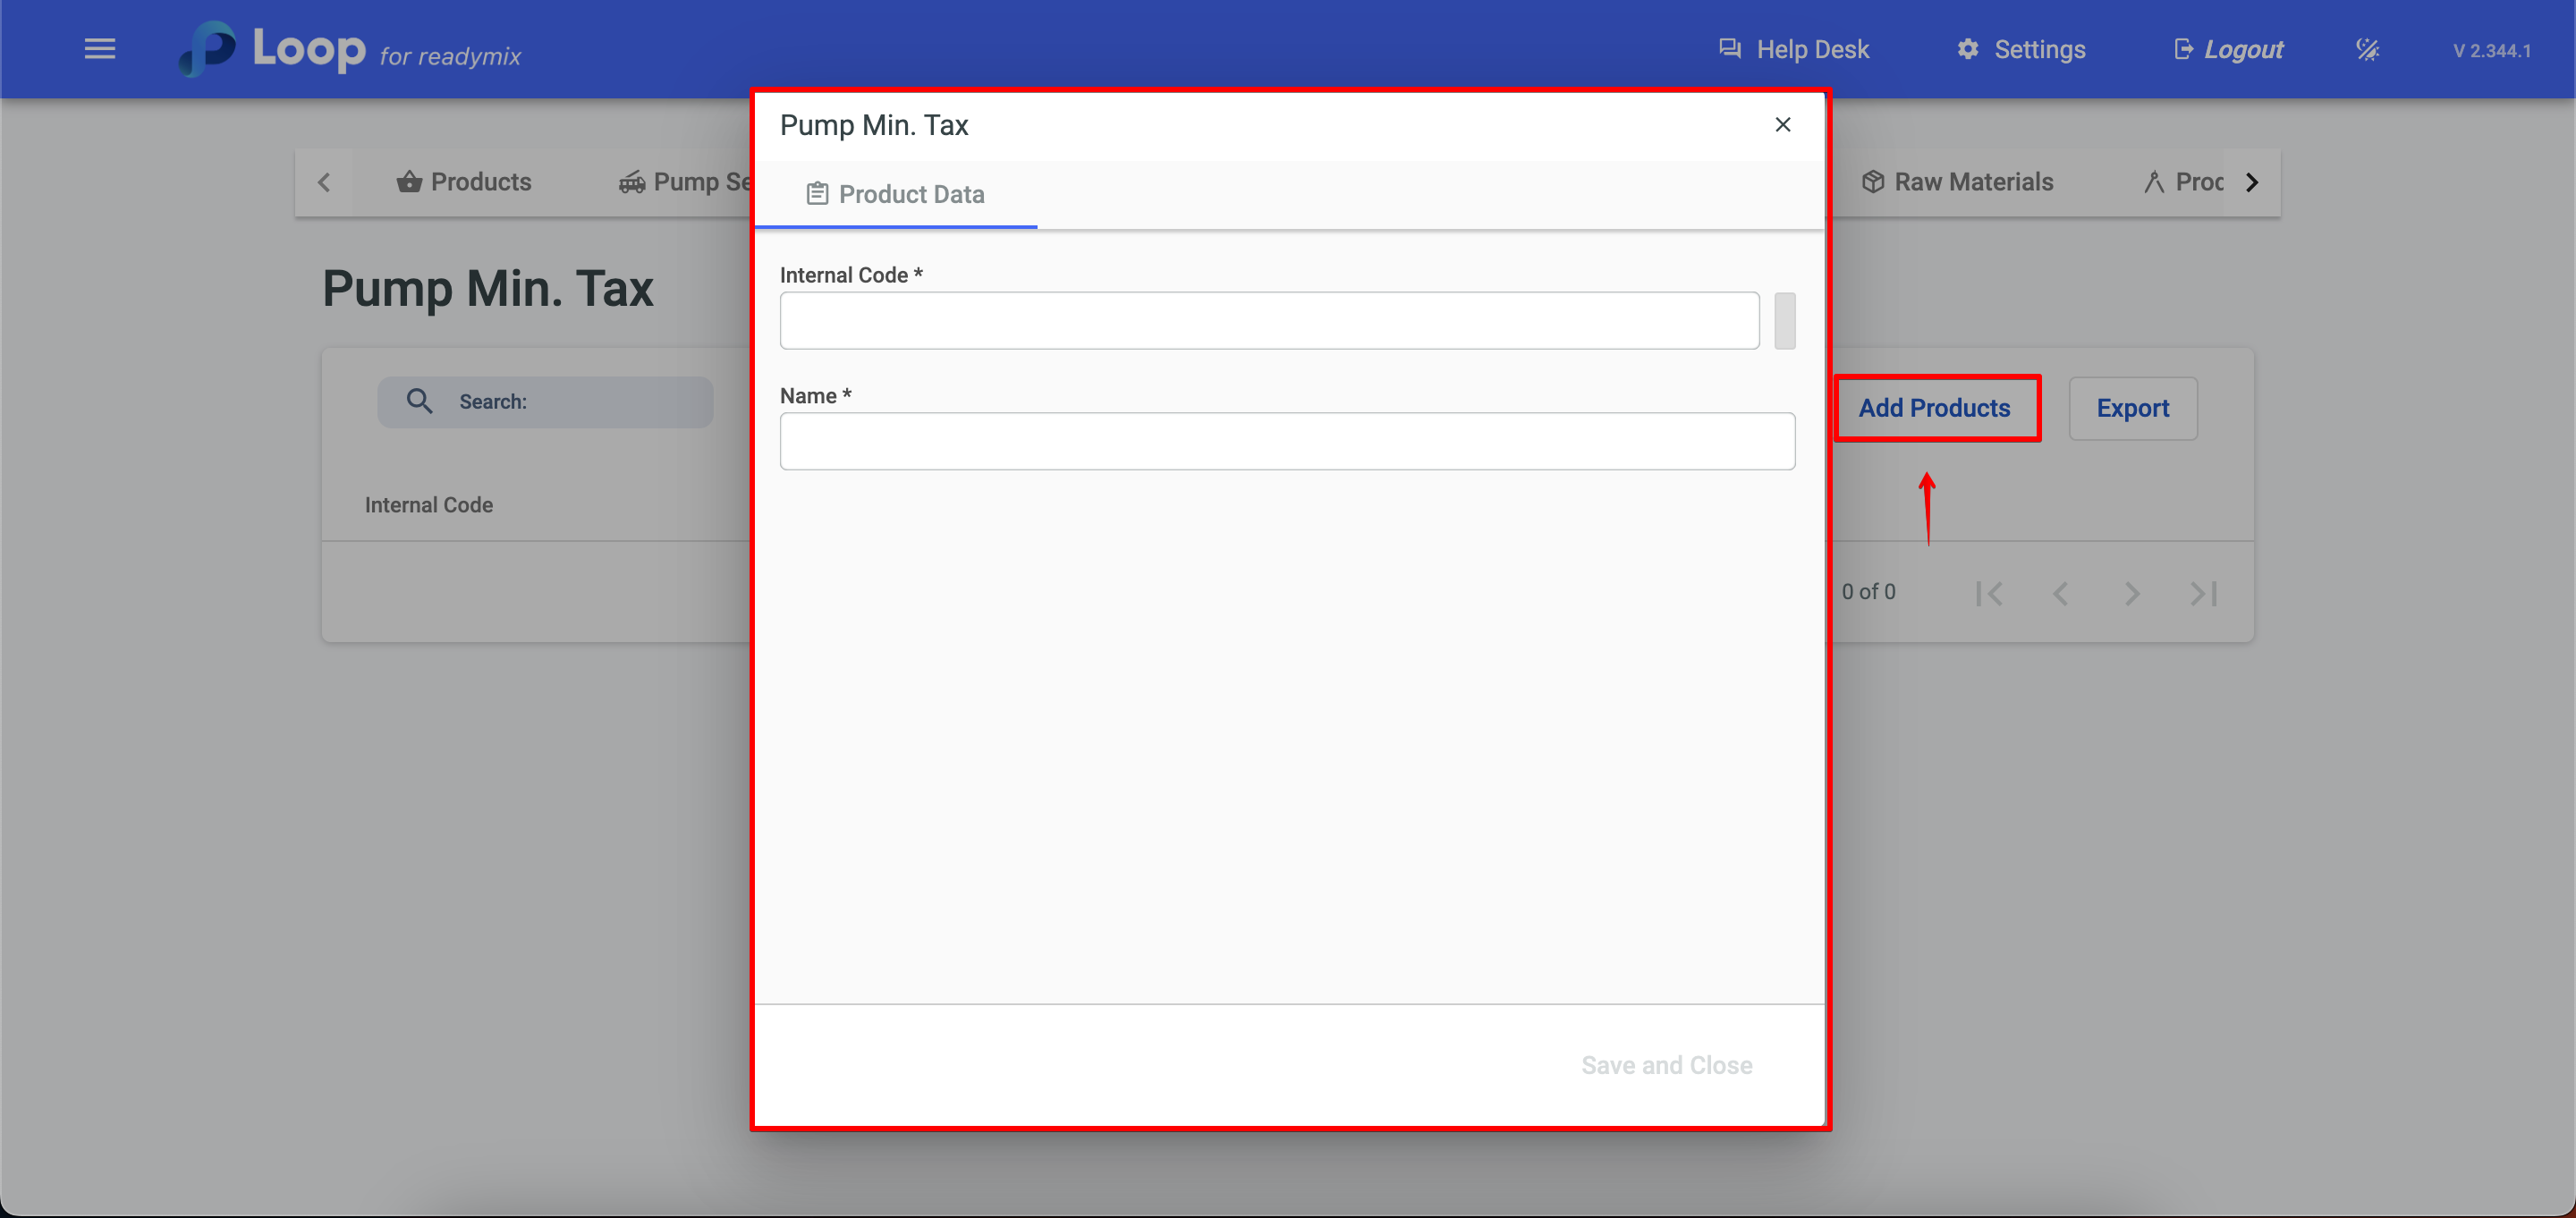Click into the Name field
Viewport: 2576px width, 1218px height.
click(x=1286, y=441)
